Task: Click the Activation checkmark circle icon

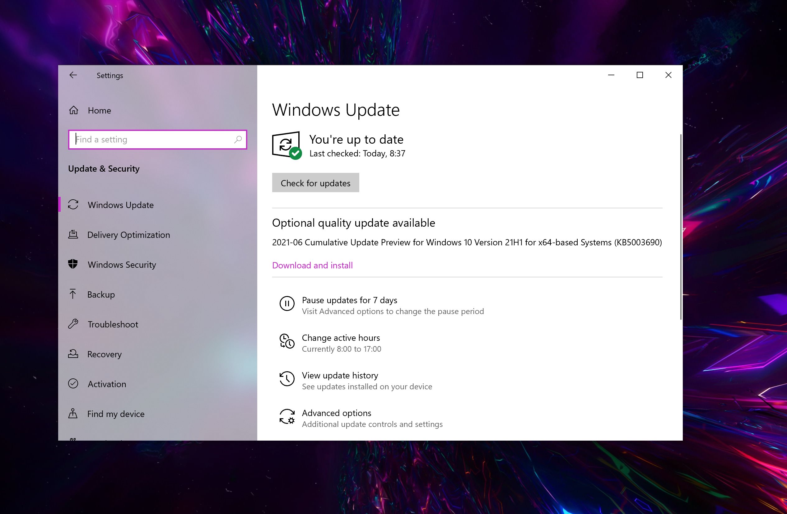Action: pyautogui.click(x=73, y=383)
